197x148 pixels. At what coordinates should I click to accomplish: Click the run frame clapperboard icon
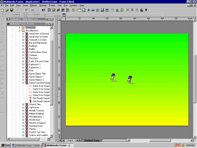coord(142,10)
